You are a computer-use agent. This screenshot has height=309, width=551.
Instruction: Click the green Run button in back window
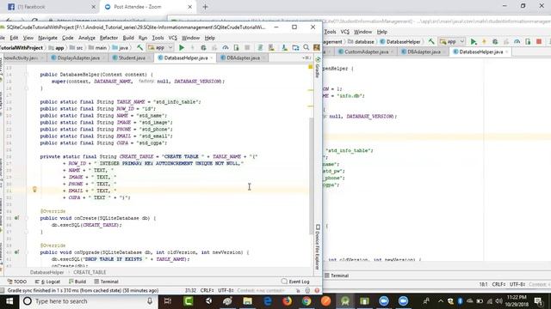(x=474, y=42)
